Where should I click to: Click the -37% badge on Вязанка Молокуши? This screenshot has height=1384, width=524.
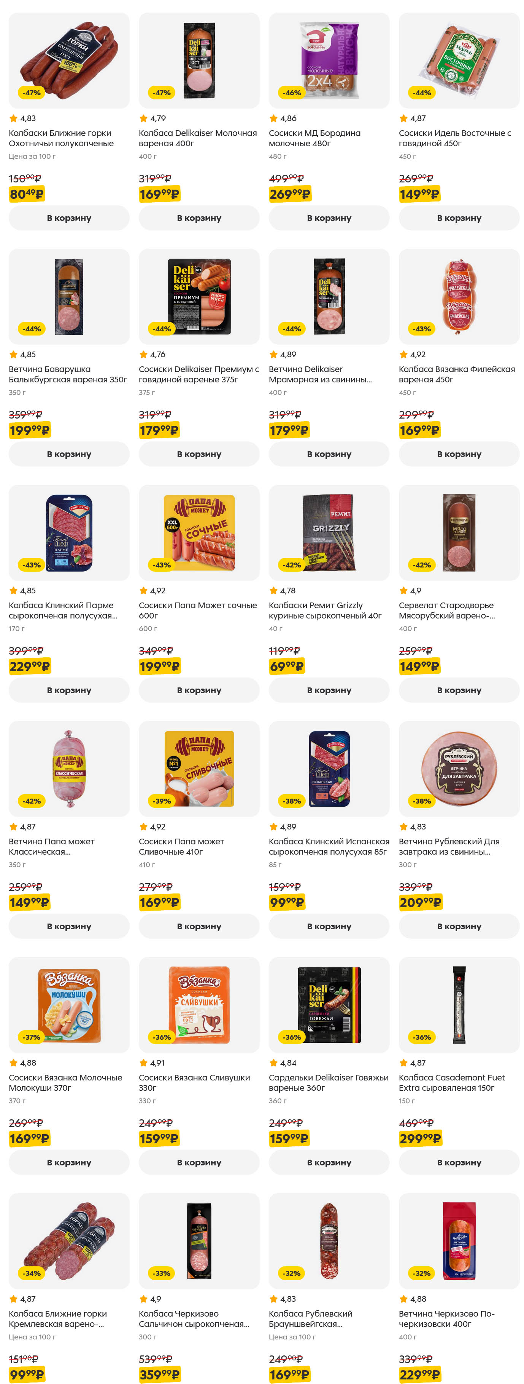pos(32,1037)
